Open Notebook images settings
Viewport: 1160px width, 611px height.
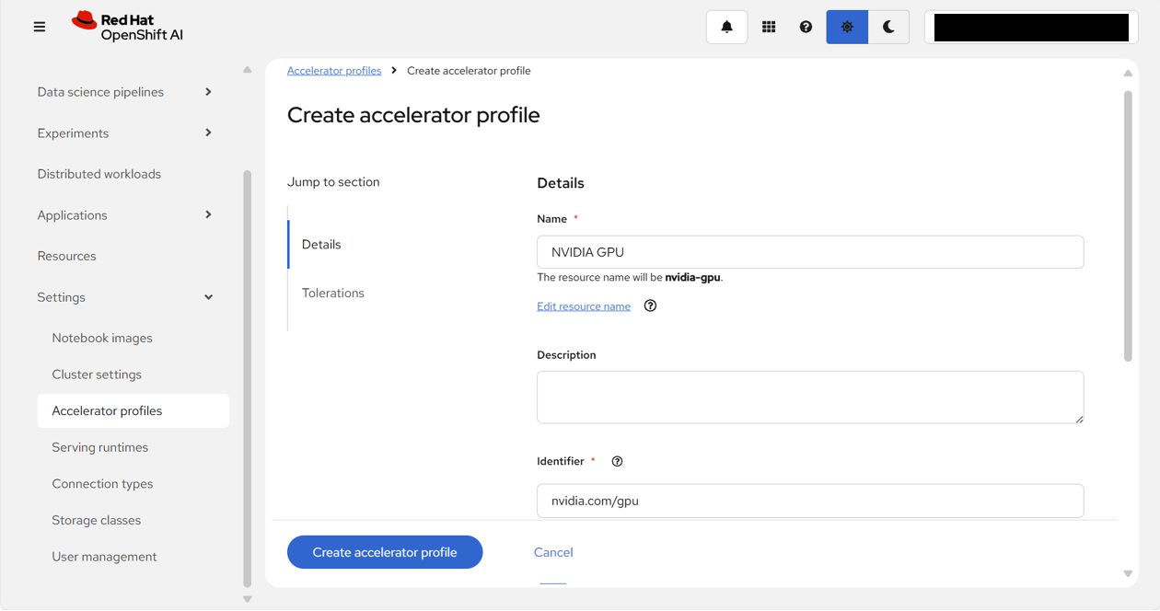(102, 338)
